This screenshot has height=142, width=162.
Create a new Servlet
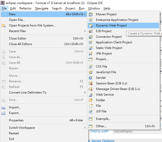(x=123, y=78)
